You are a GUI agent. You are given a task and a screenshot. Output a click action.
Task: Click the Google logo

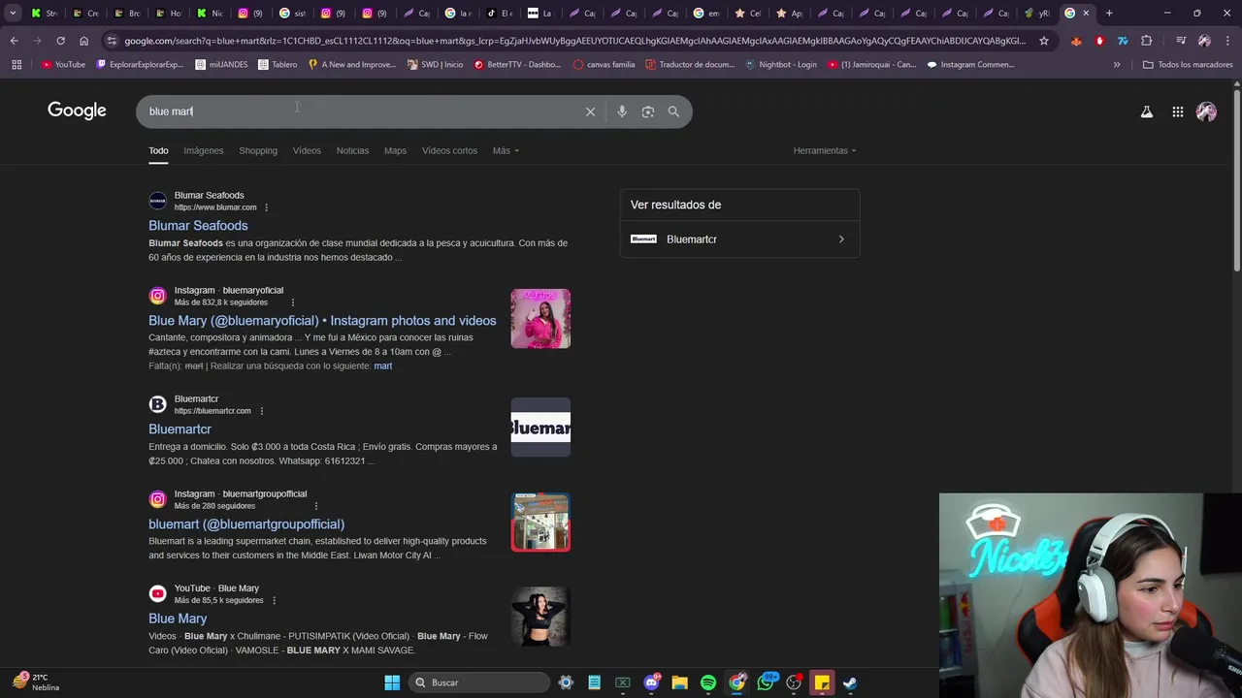pos(77,111)
